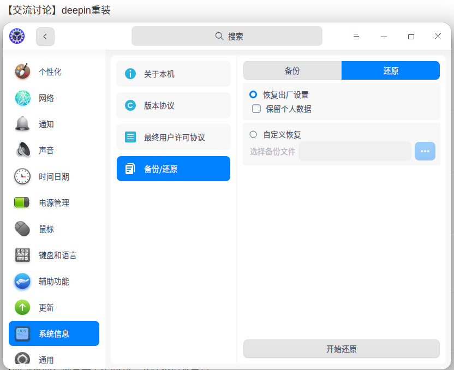Open the 关于本机 page
454x370 pixels.
point(173,74)
